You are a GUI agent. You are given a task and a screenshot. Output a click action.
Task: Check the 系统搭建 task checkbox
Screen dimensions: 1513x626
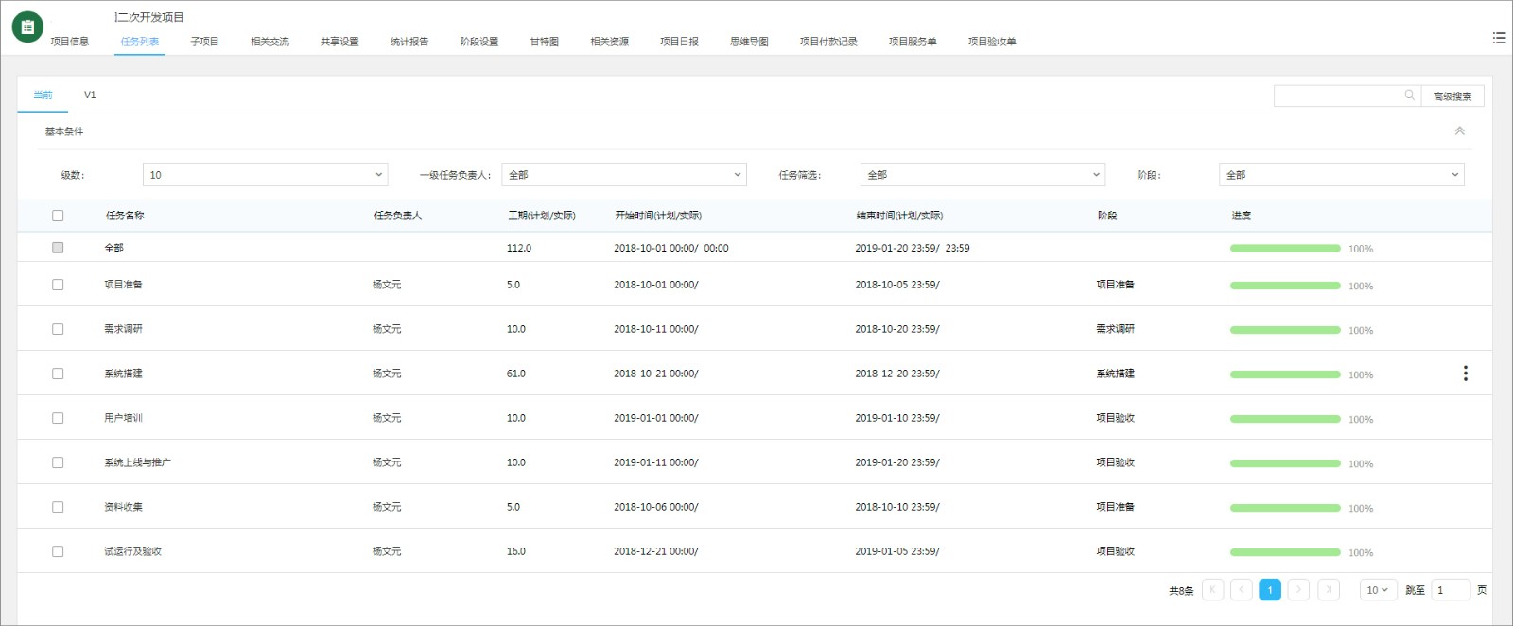[58, 374]
